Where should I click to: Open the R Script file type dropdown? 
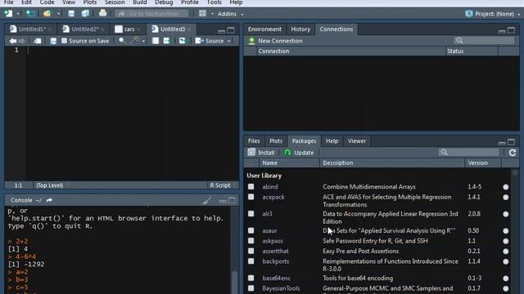pyautogui.click(x=223, y=185)
